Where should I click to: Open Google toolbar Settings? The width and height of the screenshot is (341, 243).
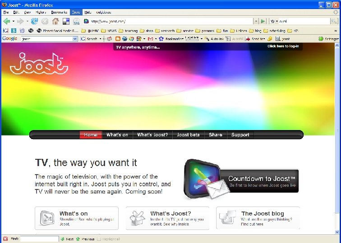pyautogui.click(x=328, y=39)
